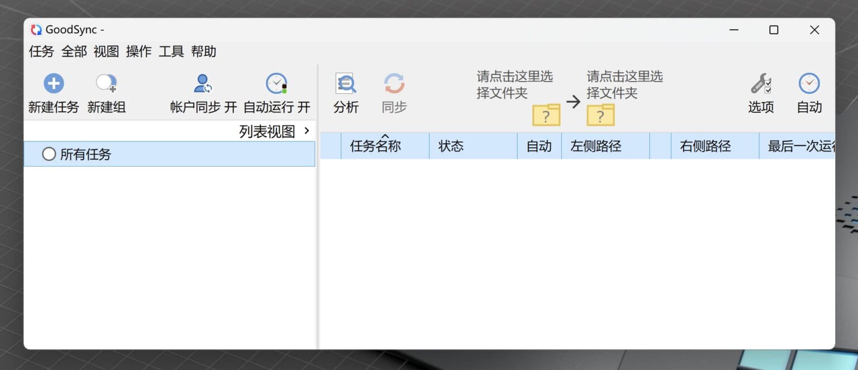
Task: Run the 分析 analyze tool
Action: [x=346, y=84]
